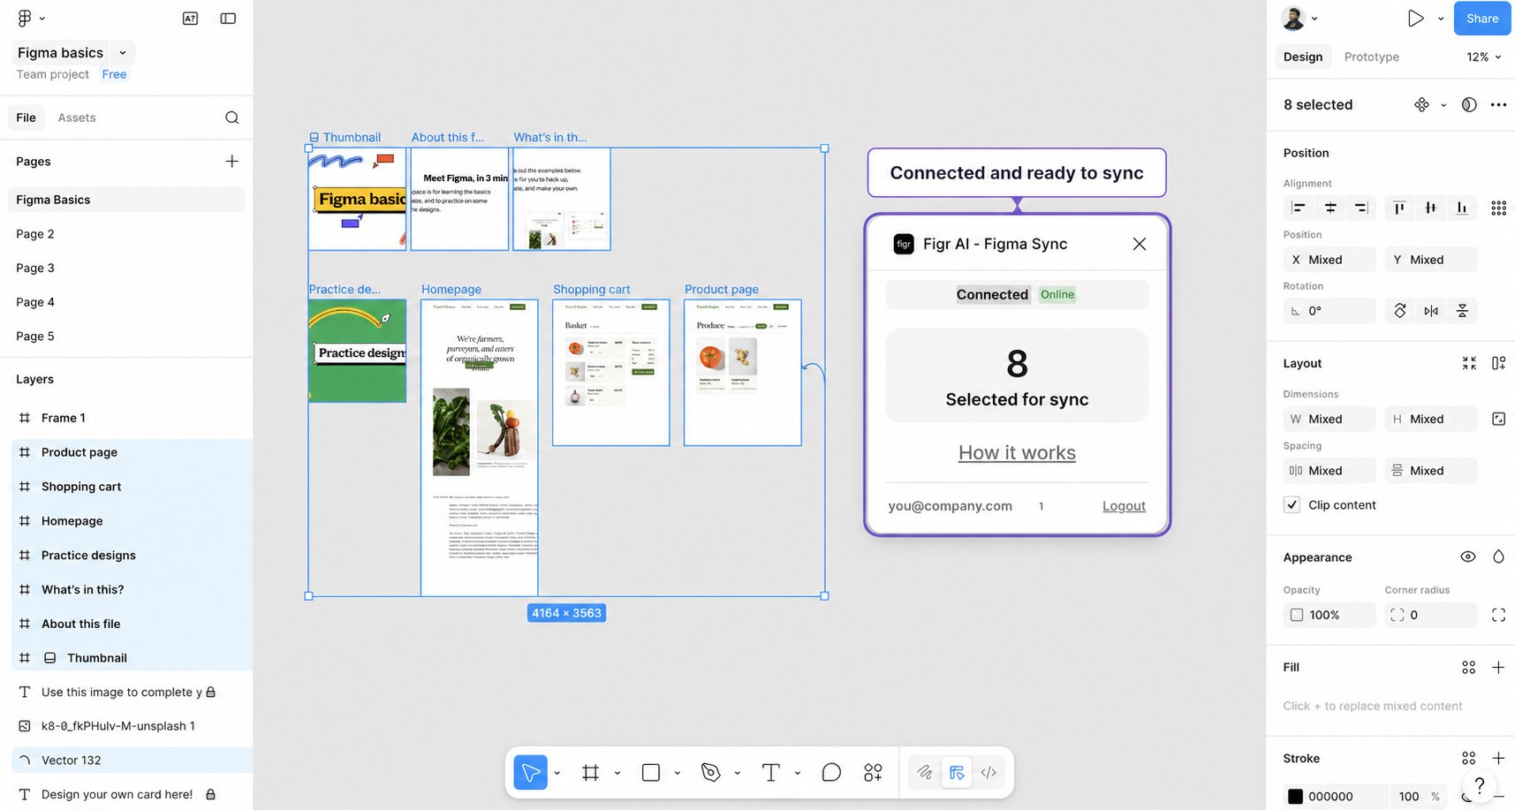The height and width of the screenshot is (810, 1515).
Task: Rotate selection 90 degrees icon
Action: (1400, 311)
